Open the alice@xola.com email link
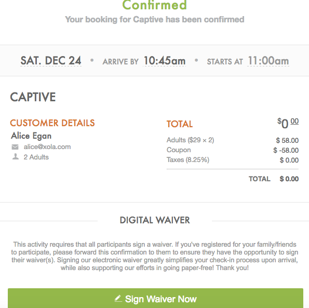The width and height of the screenshot is (309, 308). (x=47, y=147)
